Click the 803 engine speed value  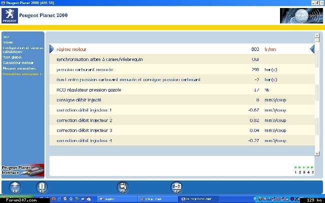(x=255, y=49)
